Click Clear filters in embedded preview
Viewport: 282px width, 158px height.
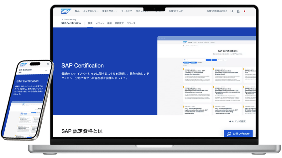[200, 62]
